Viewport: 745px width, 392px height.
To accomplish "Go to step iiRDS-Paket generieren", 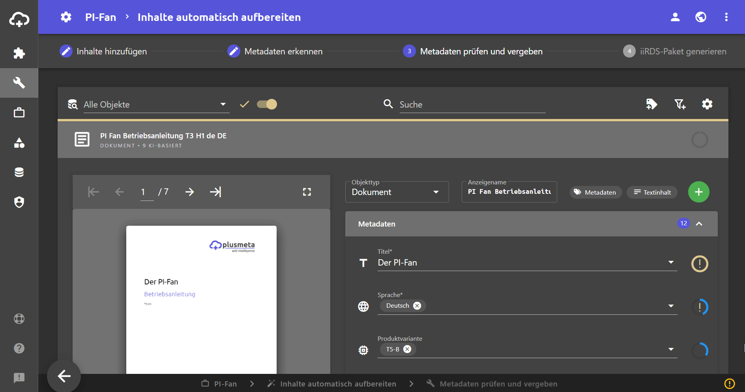I will (675, 51).
